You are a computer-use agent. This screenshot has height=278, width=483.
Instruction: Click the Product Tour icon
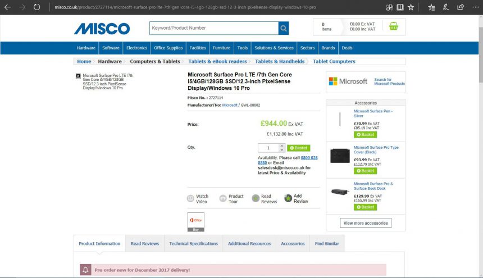click(x=223, y=199)
